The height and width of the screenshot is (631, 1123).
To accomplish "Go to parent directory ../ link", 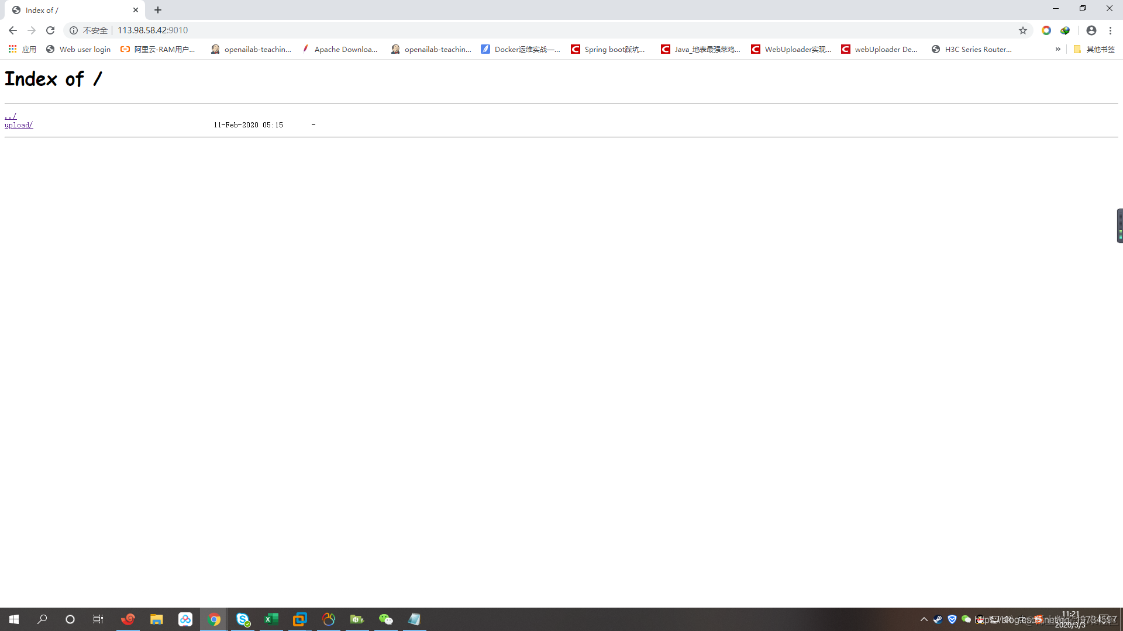I will tap(11, 116).
